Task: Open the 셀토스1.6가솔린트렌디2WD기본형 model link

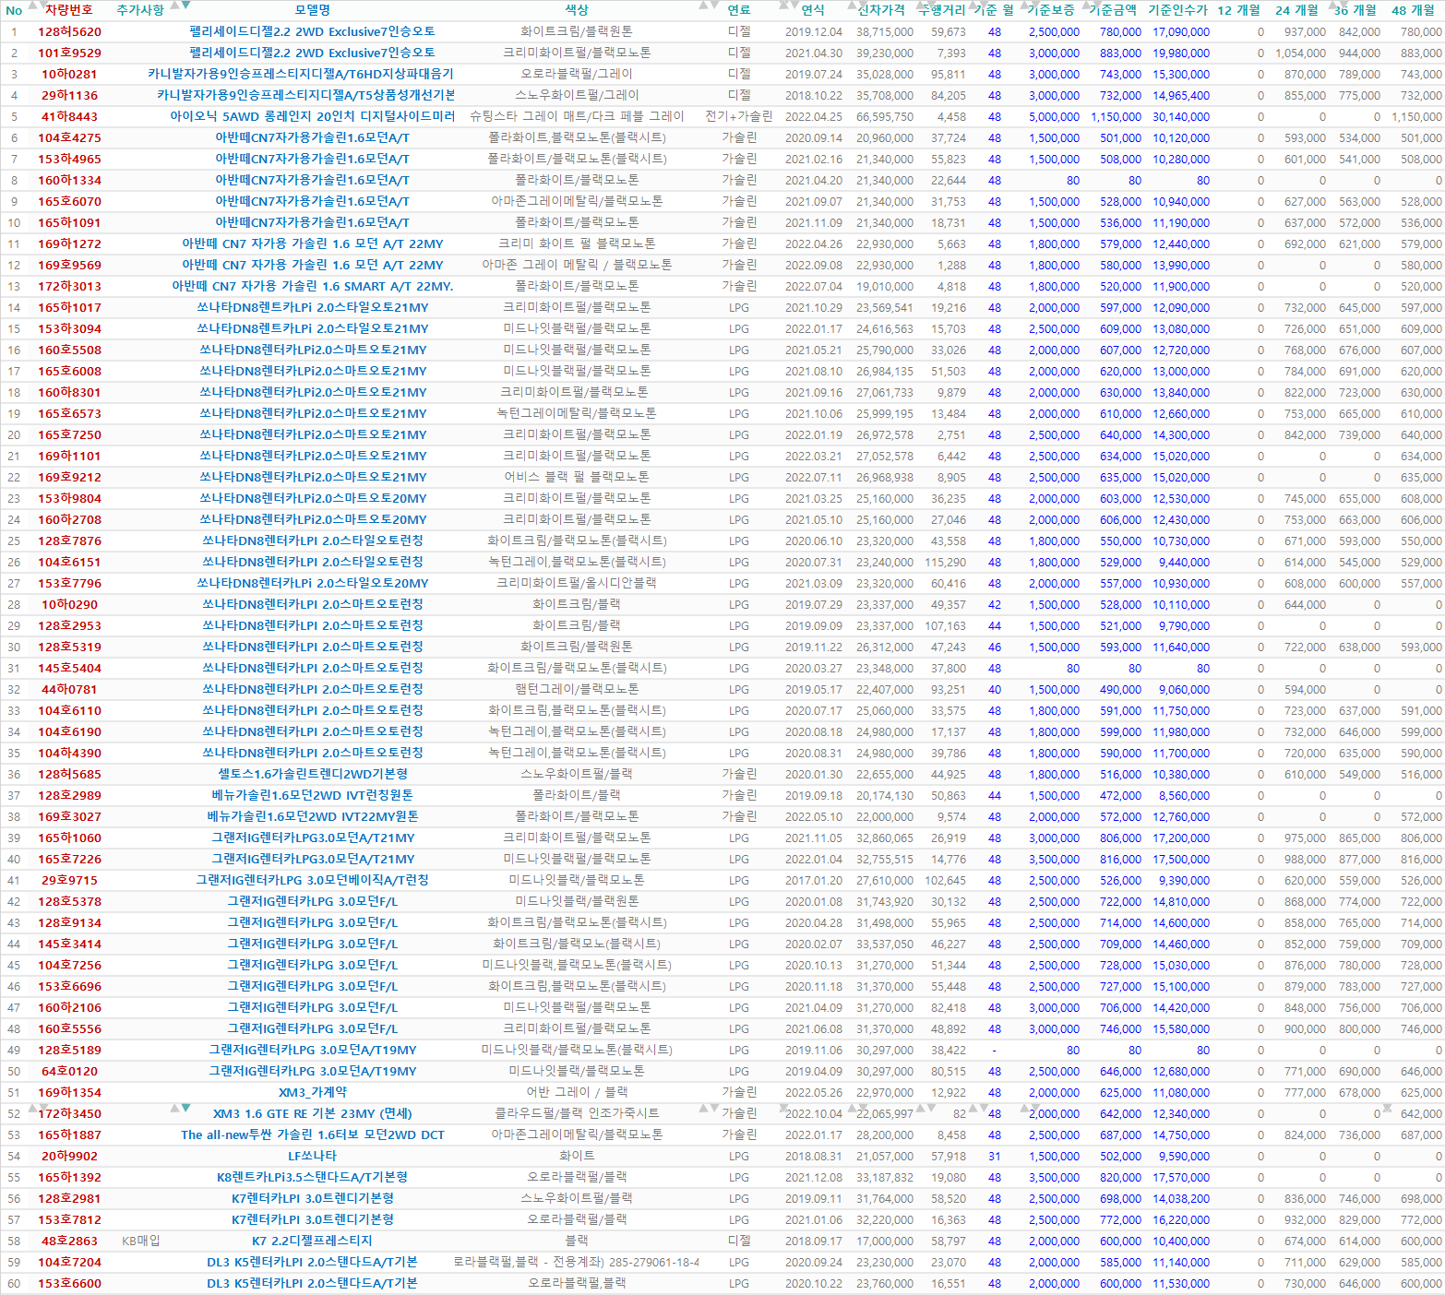Action: pyautogui.click(x=312, y=774)
